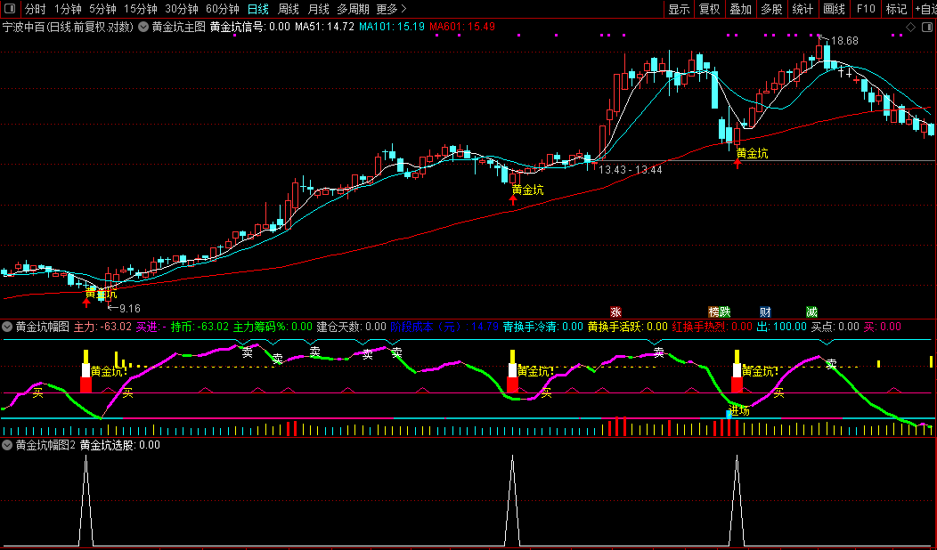Expand the 黄金坑幅图2 indicator dropdown
The height and width of the screenshot is (550, 937).
[x=7, y=445]
